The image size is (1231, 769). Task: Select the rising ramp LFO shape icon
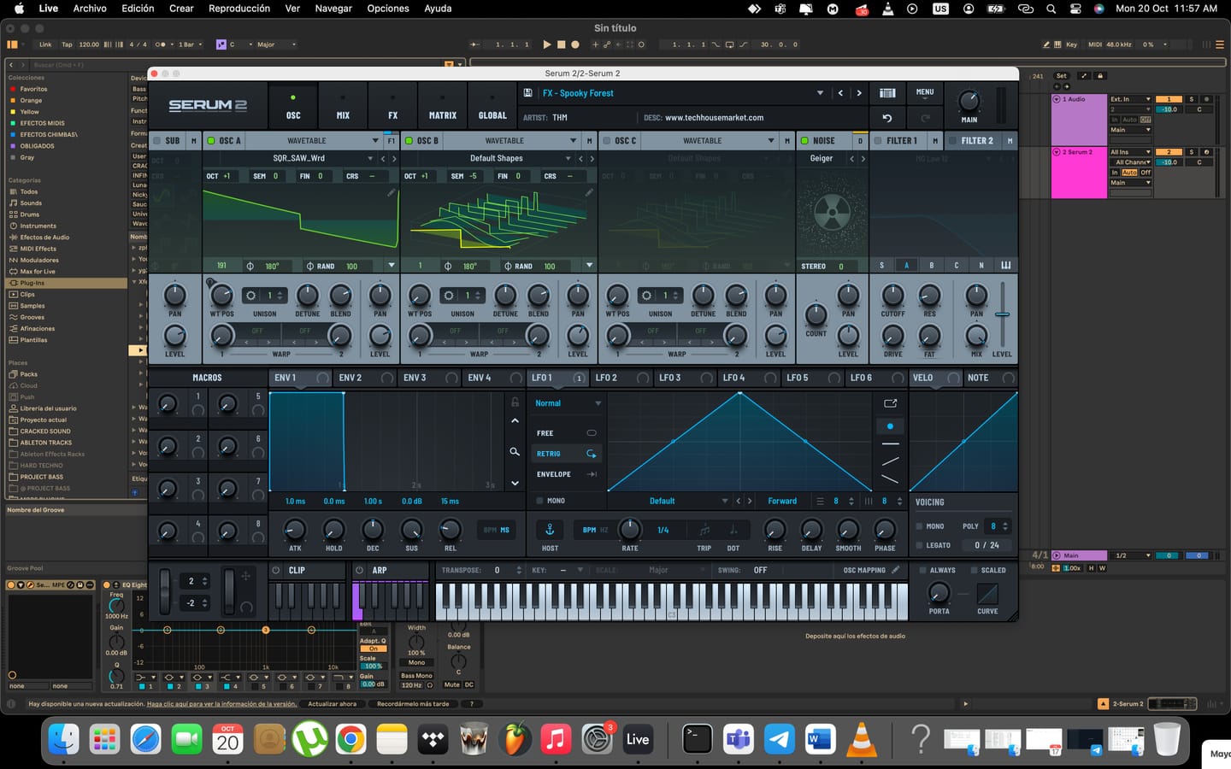[890, 461]
